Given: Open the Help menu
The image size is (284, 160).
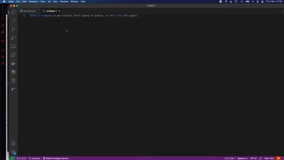Looking at the screenshot, I should pyautogui.click(x=83, y=1).
